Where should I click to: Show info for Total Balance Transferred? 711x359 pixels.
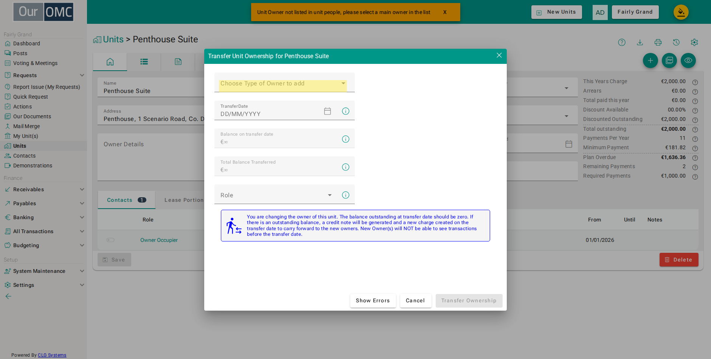[x=346, y=167]
